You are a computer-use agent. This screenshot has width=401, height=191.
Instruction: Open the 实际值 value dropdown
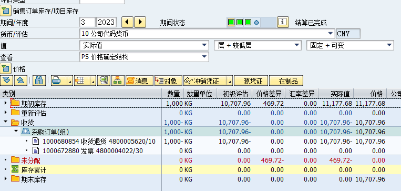(x=204, y=45)
